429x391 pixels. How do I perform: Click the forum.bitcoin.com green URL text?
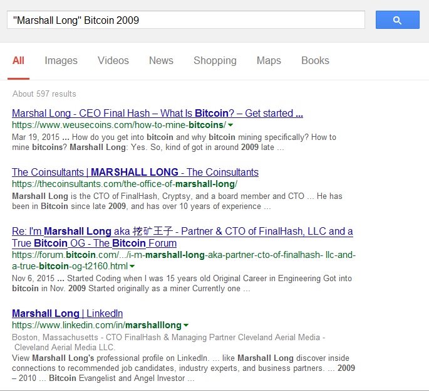(184, 260)
